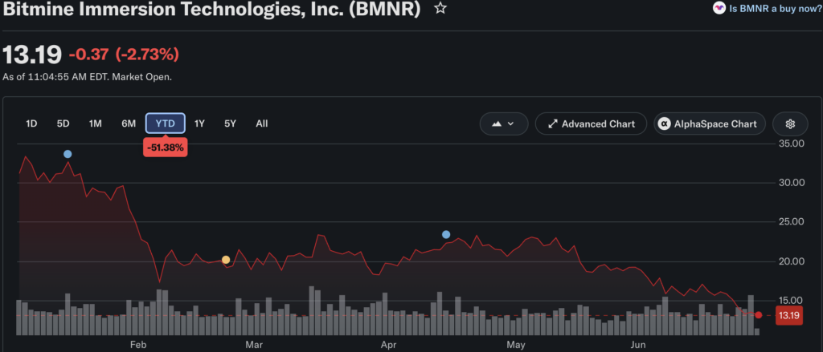The height and width of the screenshot is (352, 823).
Task: Click the blue event marker in January
Action: (68, 154)
